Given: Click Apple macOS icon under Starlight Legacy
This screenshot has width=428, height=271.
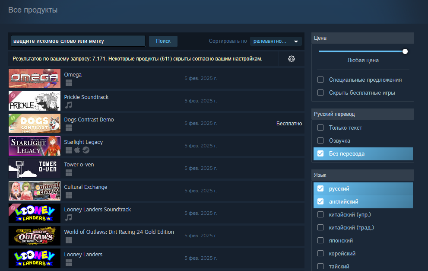Looking at the screenshot, I should click(77, 150).
